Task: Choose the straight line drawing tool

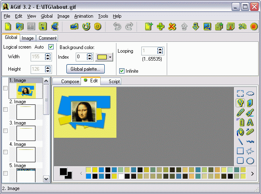Action: coord(240,141)
